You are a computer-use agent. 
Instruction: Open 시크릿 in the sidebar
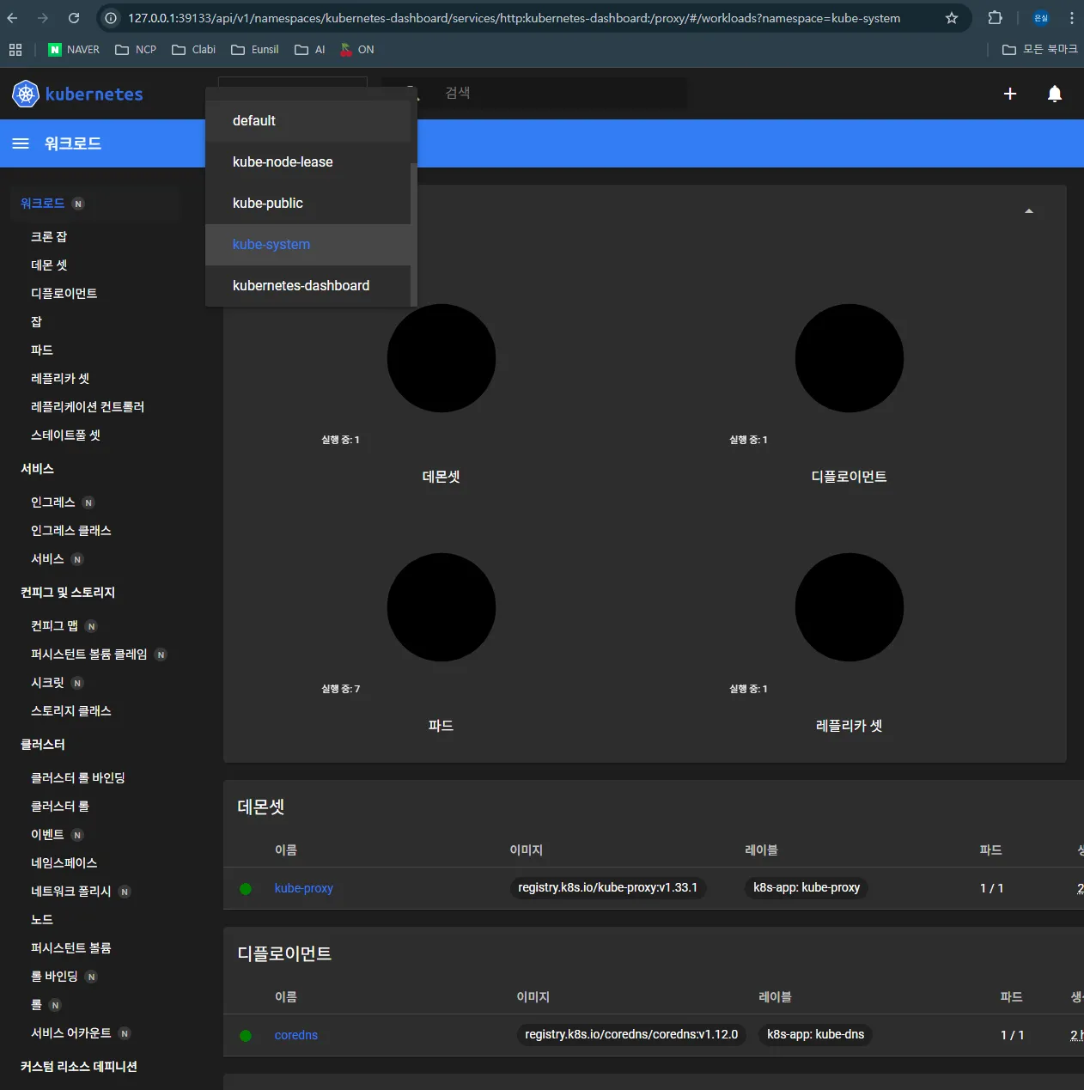[x=47, y=683]
